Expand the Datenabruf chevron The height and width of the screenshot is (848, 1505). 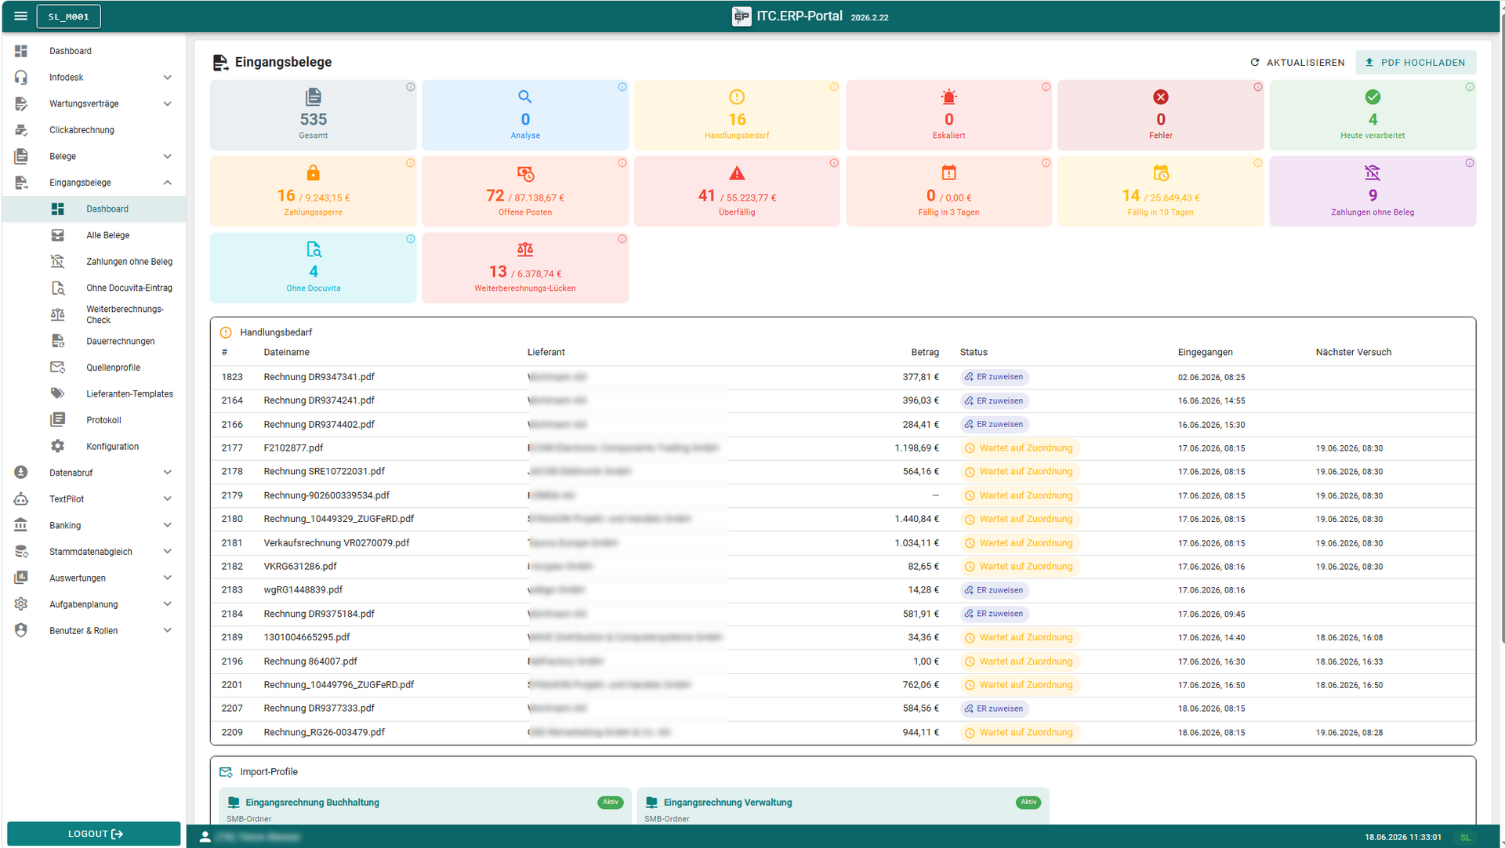[x=167, y=473]
